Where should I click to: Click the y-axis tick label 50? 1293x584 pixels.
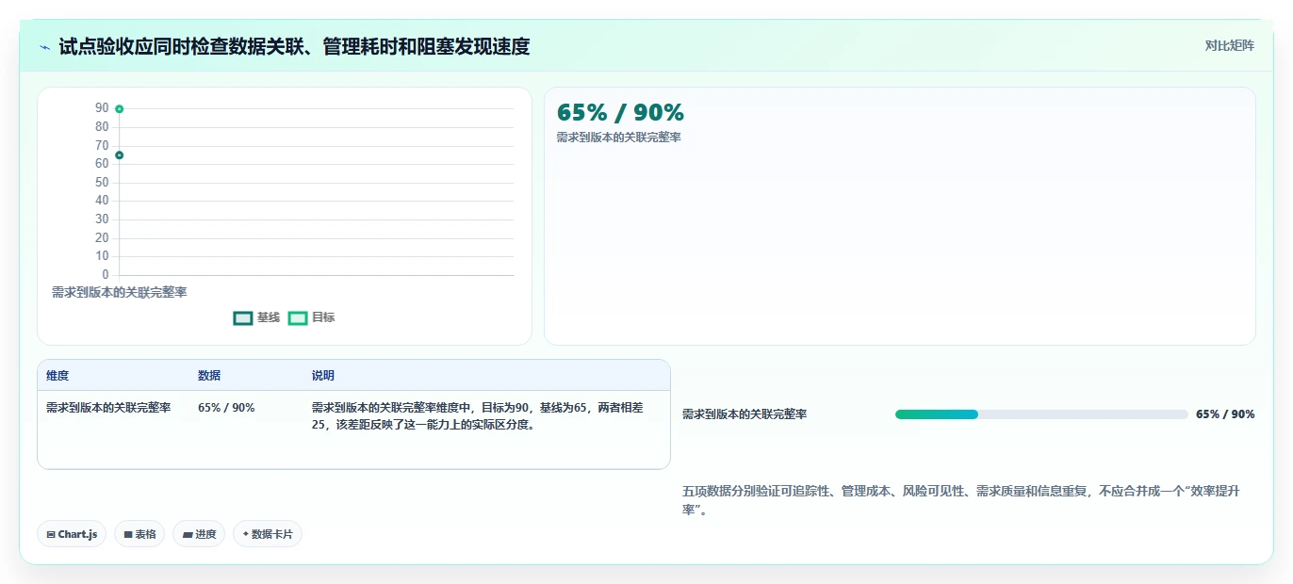click(102, 183)
